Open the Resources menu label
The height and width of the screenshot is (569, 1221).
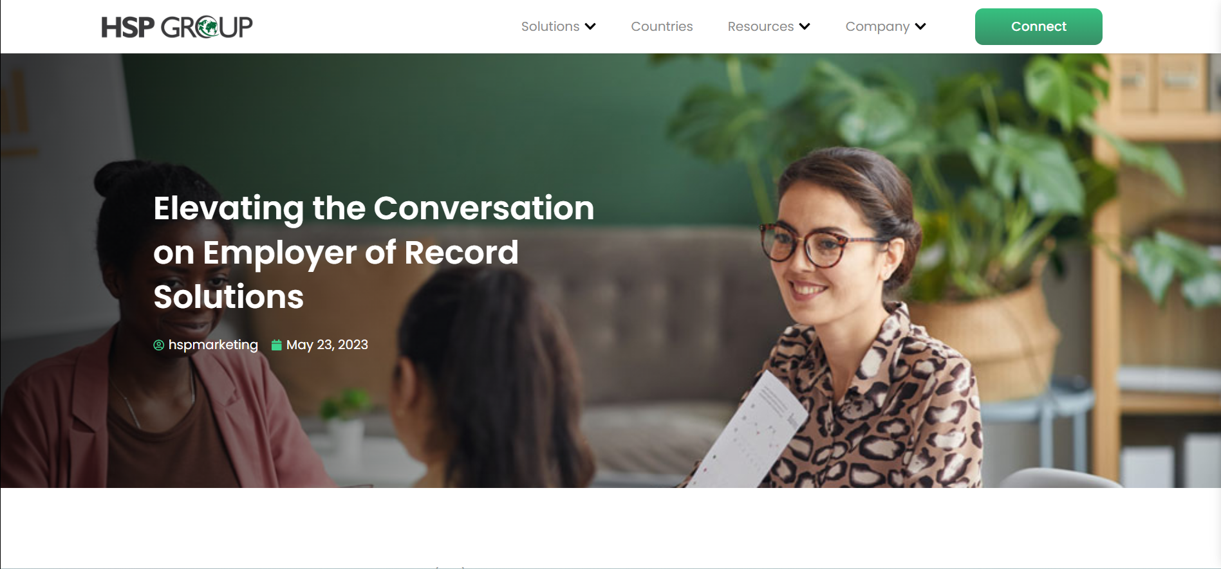[x=761, y=26]
